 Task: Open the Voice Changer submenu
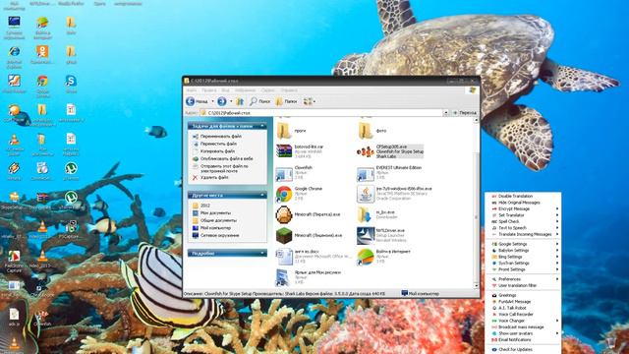click(523, 321)
